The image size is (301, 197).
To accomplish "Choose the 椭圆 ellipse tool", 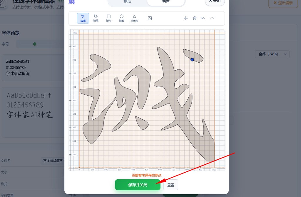I will click(x=121, y=18).
